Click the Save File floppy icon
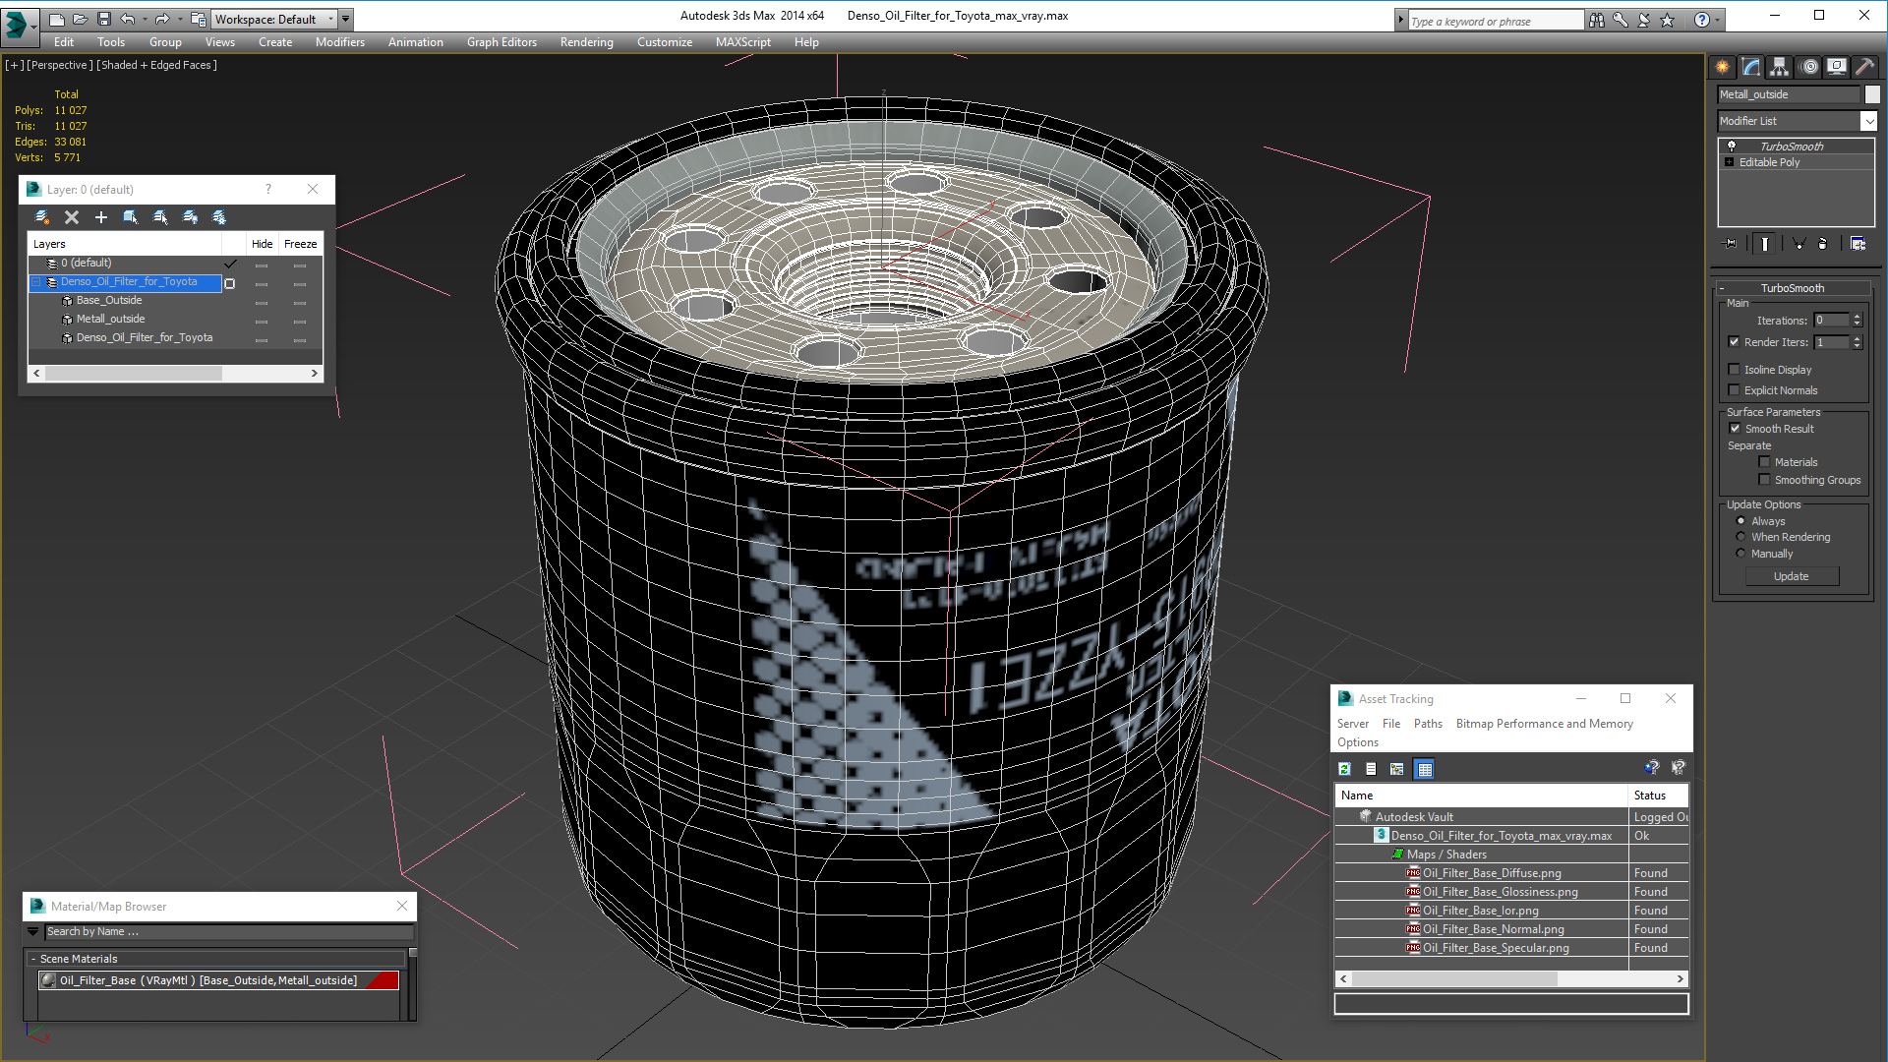This screenshot has height=1062, width=1888. coord(103,19)
